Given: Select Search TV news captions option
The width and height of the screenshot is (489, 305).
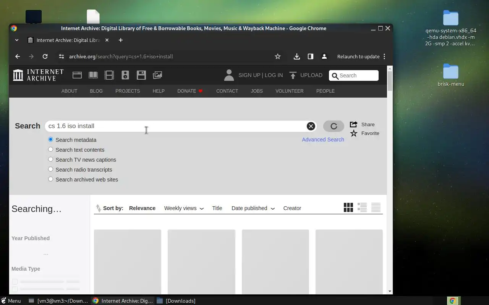Looking at the screenshot, I should 50,159.
